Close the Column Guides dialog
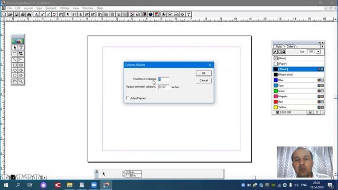 point(210,65)
